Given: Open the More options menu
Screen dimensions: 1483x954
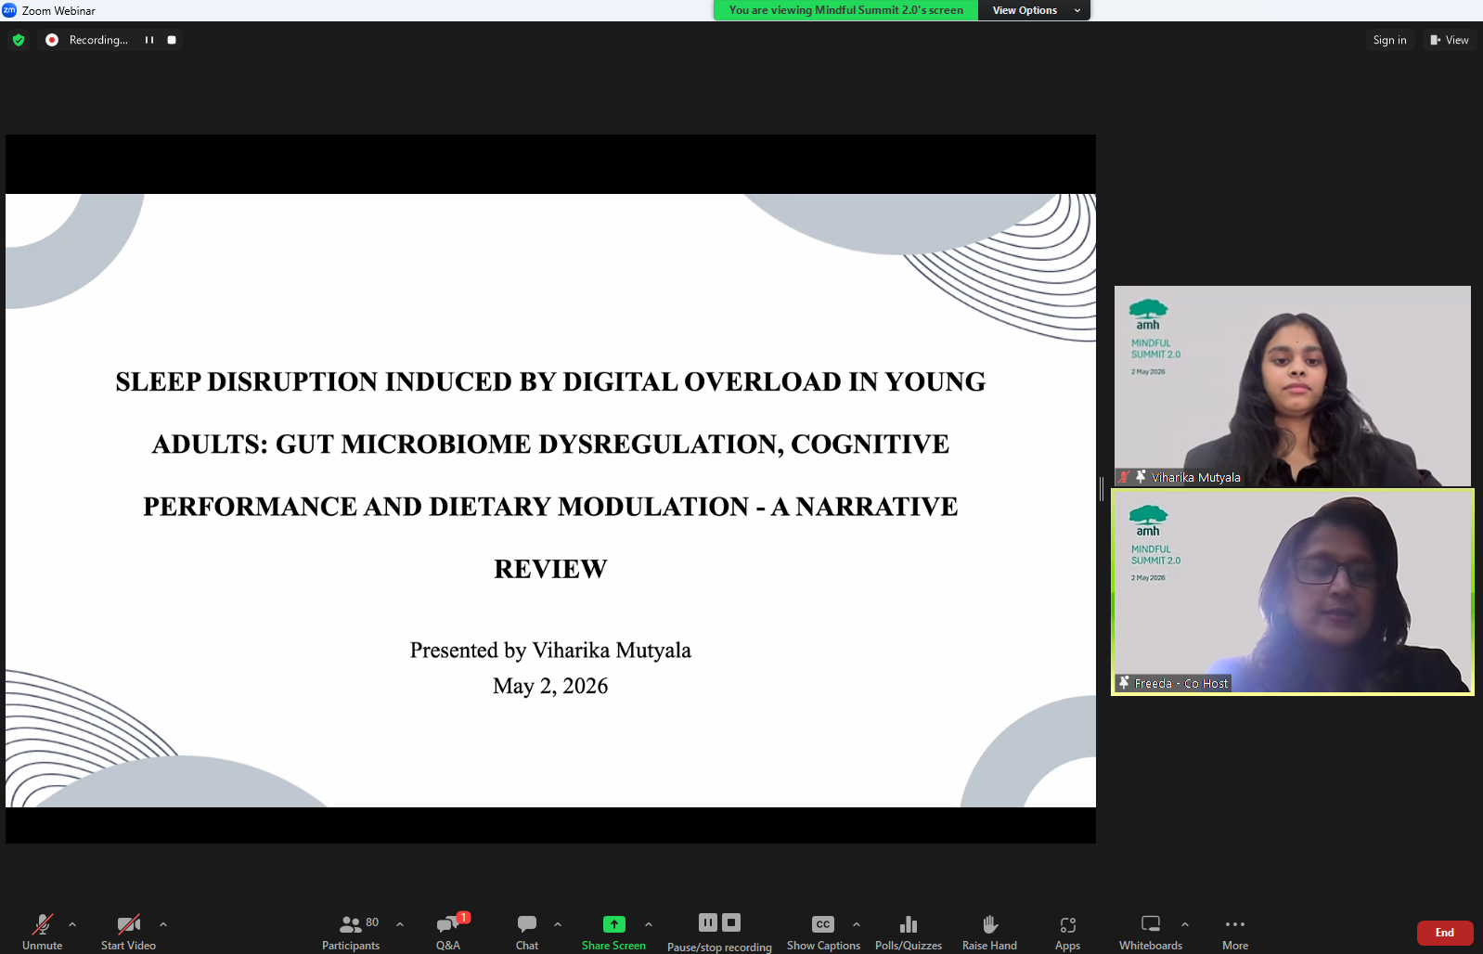Looking at the screenshot, I should click(x=1235, y=932).
